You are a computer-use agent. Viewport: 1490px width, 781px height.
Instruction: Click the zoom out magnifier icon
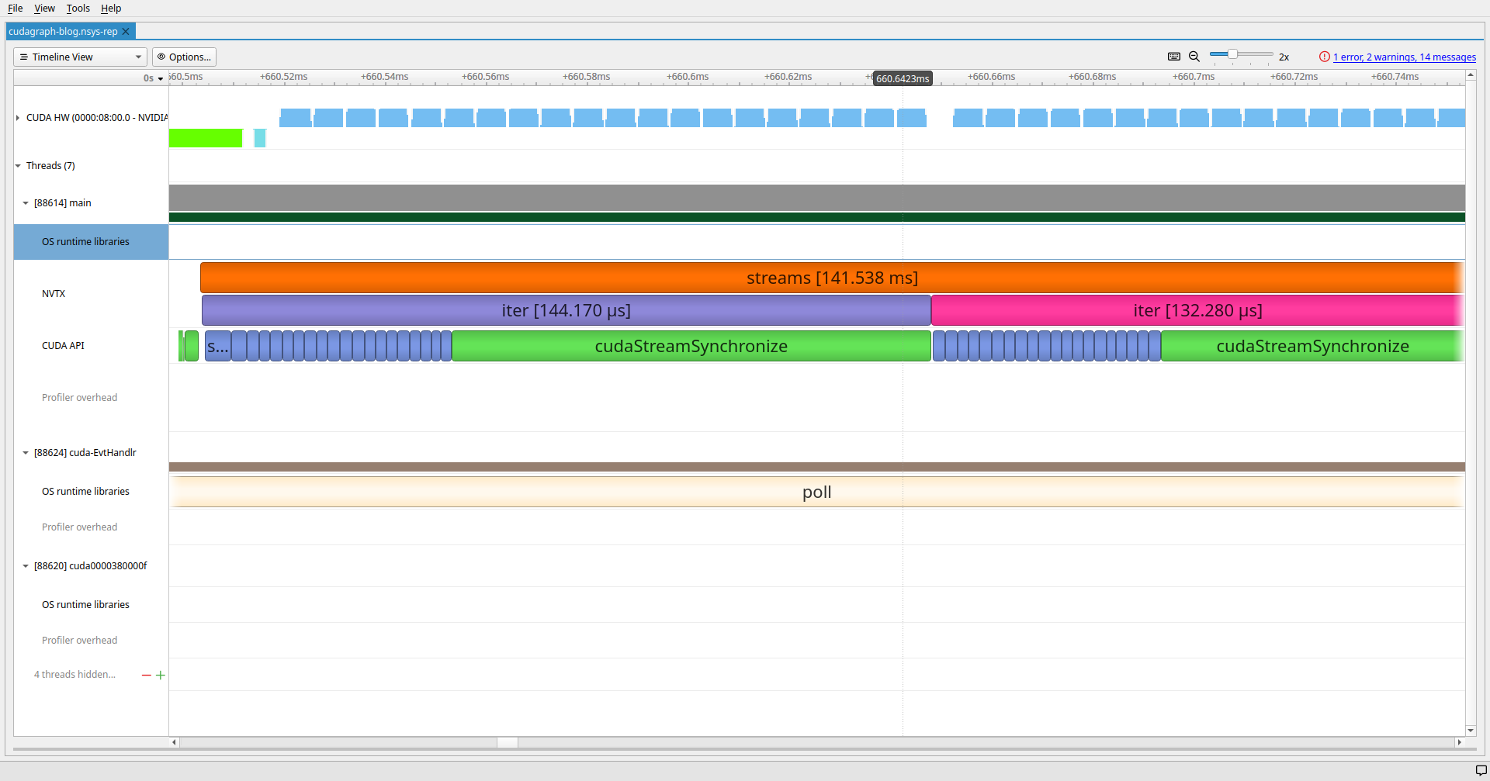pyautogui.click(x=1194, y=57)
